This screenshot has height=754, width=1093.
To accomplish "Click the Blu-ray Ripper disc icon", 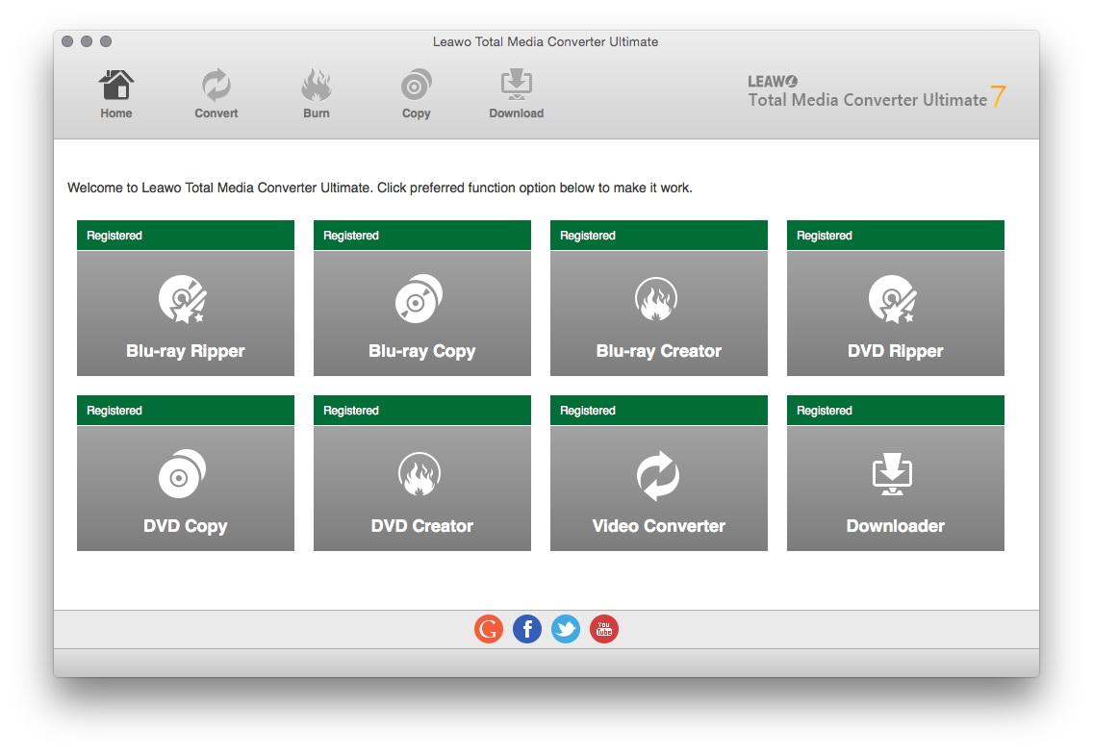I will 183,299.
